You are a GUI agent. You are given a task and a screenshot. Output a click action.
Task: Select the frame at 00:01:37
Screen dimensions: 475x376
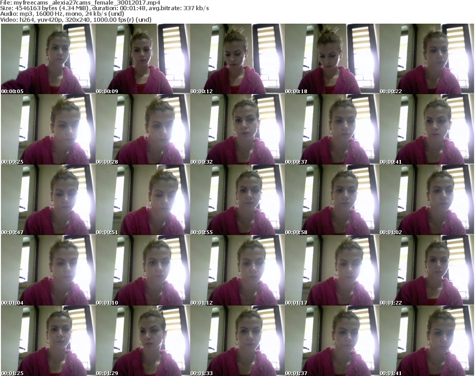coord(332,341)
